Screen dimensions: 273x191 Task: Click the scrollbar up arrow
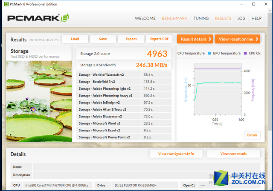(x=270, y=10)
